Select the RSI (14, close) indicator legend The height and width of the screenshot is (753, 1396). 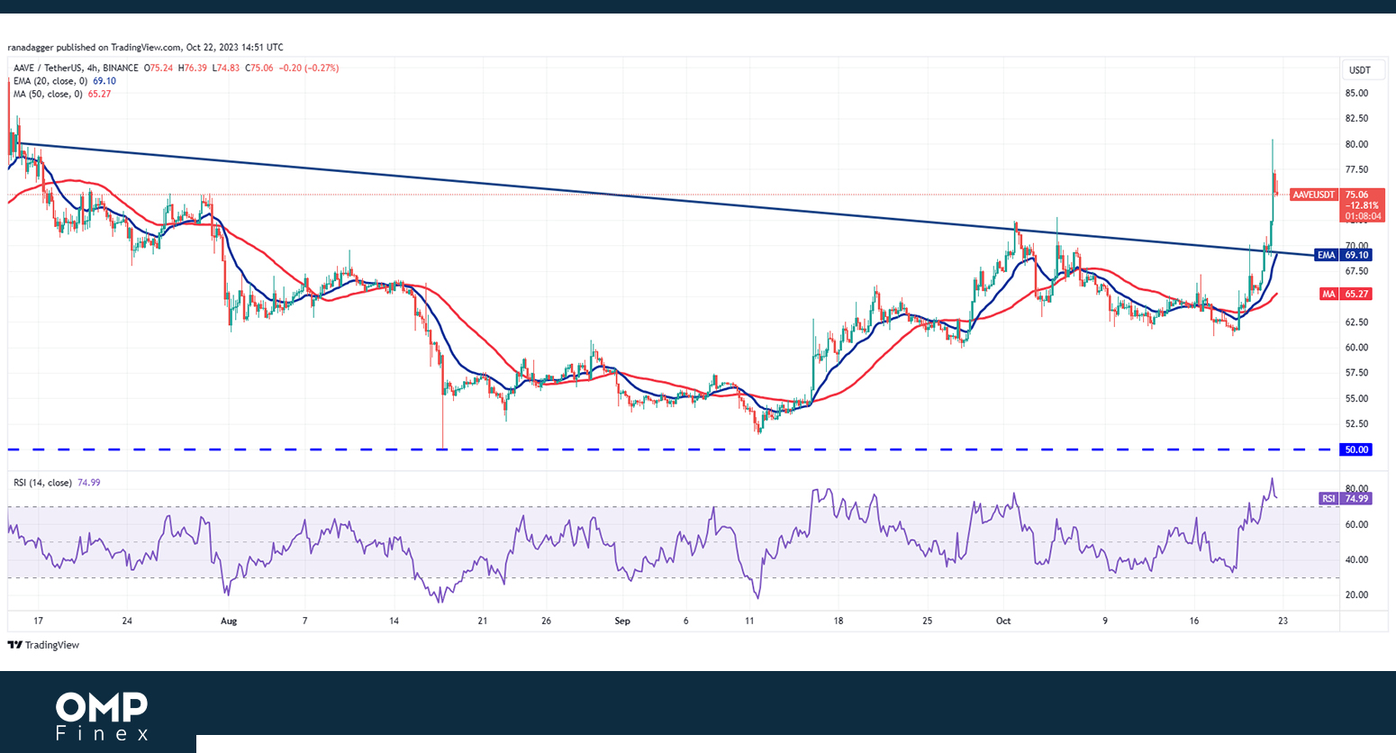42,483
